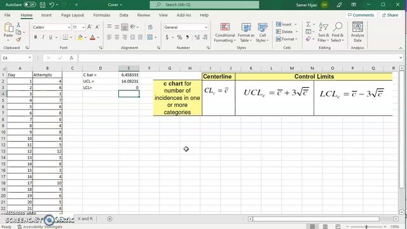407x229 pixels.
Task: Click Samer Hijazi account name
Action: coord(307,4)
